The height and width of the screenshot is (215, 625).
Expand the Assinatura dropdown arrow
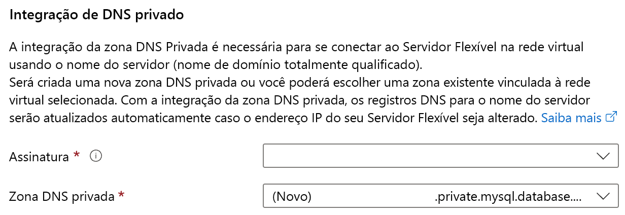point(603,156)
